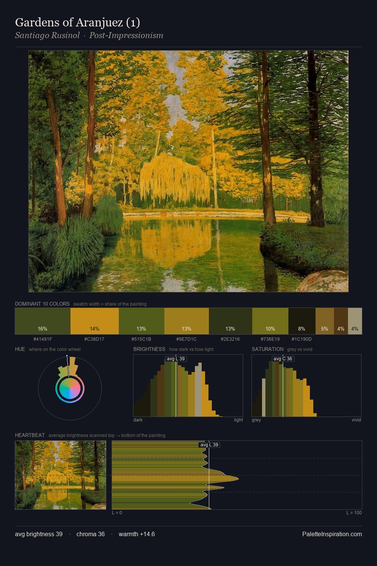Screen dimensions: 377x566
Task: Click the #2E3216 hex code
Action: tap(230, 339)
